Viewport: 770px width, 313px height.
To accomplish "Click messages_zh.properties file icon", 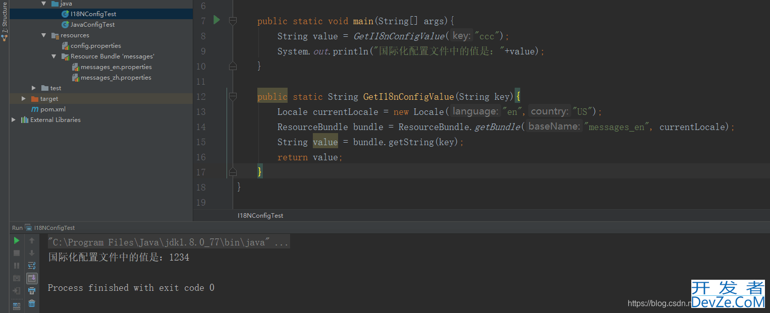I will pos(75,78).
